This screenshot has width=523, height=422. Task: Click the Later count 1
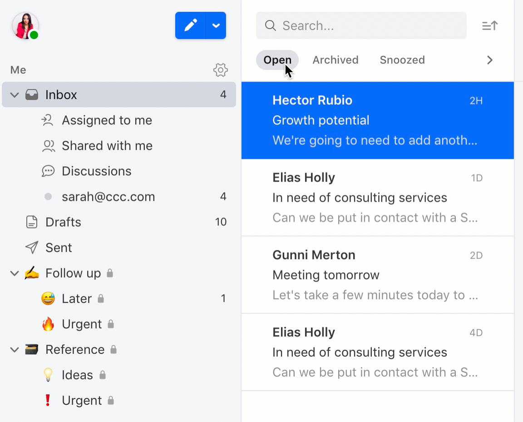point(223,298)
